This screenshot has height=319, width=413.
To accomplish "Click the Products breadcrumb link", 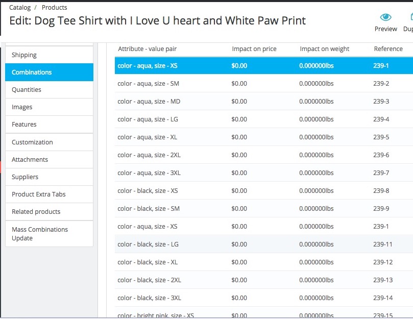I will [54, 7].
